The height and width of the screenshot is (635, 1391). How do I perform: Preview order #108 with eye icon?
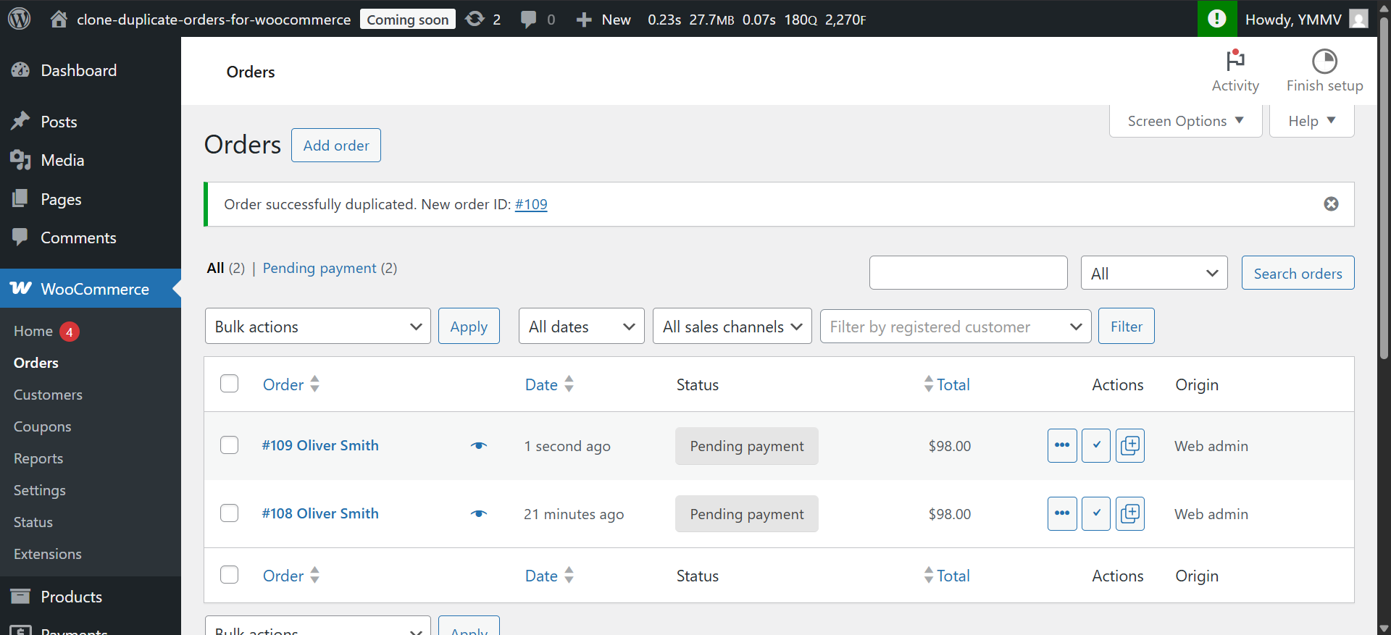pos(479,514)
